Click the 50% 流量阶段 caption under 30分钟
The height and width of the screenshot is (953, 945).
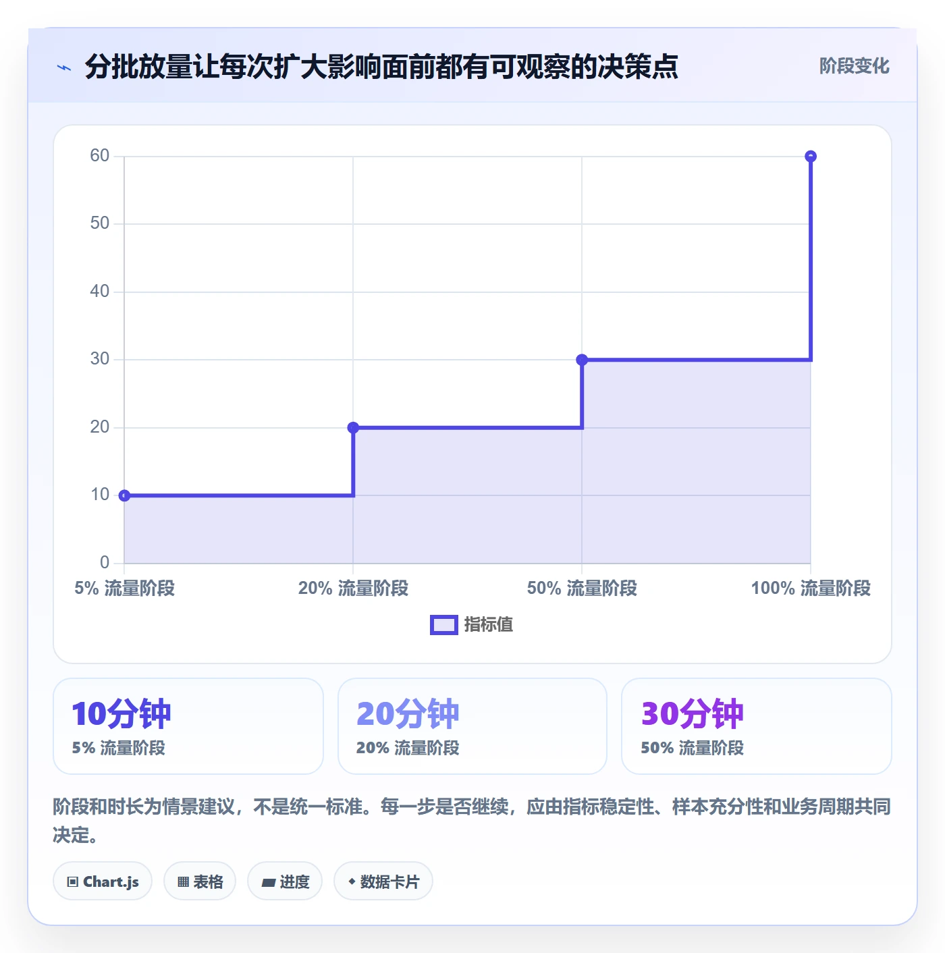pos(693,748)
